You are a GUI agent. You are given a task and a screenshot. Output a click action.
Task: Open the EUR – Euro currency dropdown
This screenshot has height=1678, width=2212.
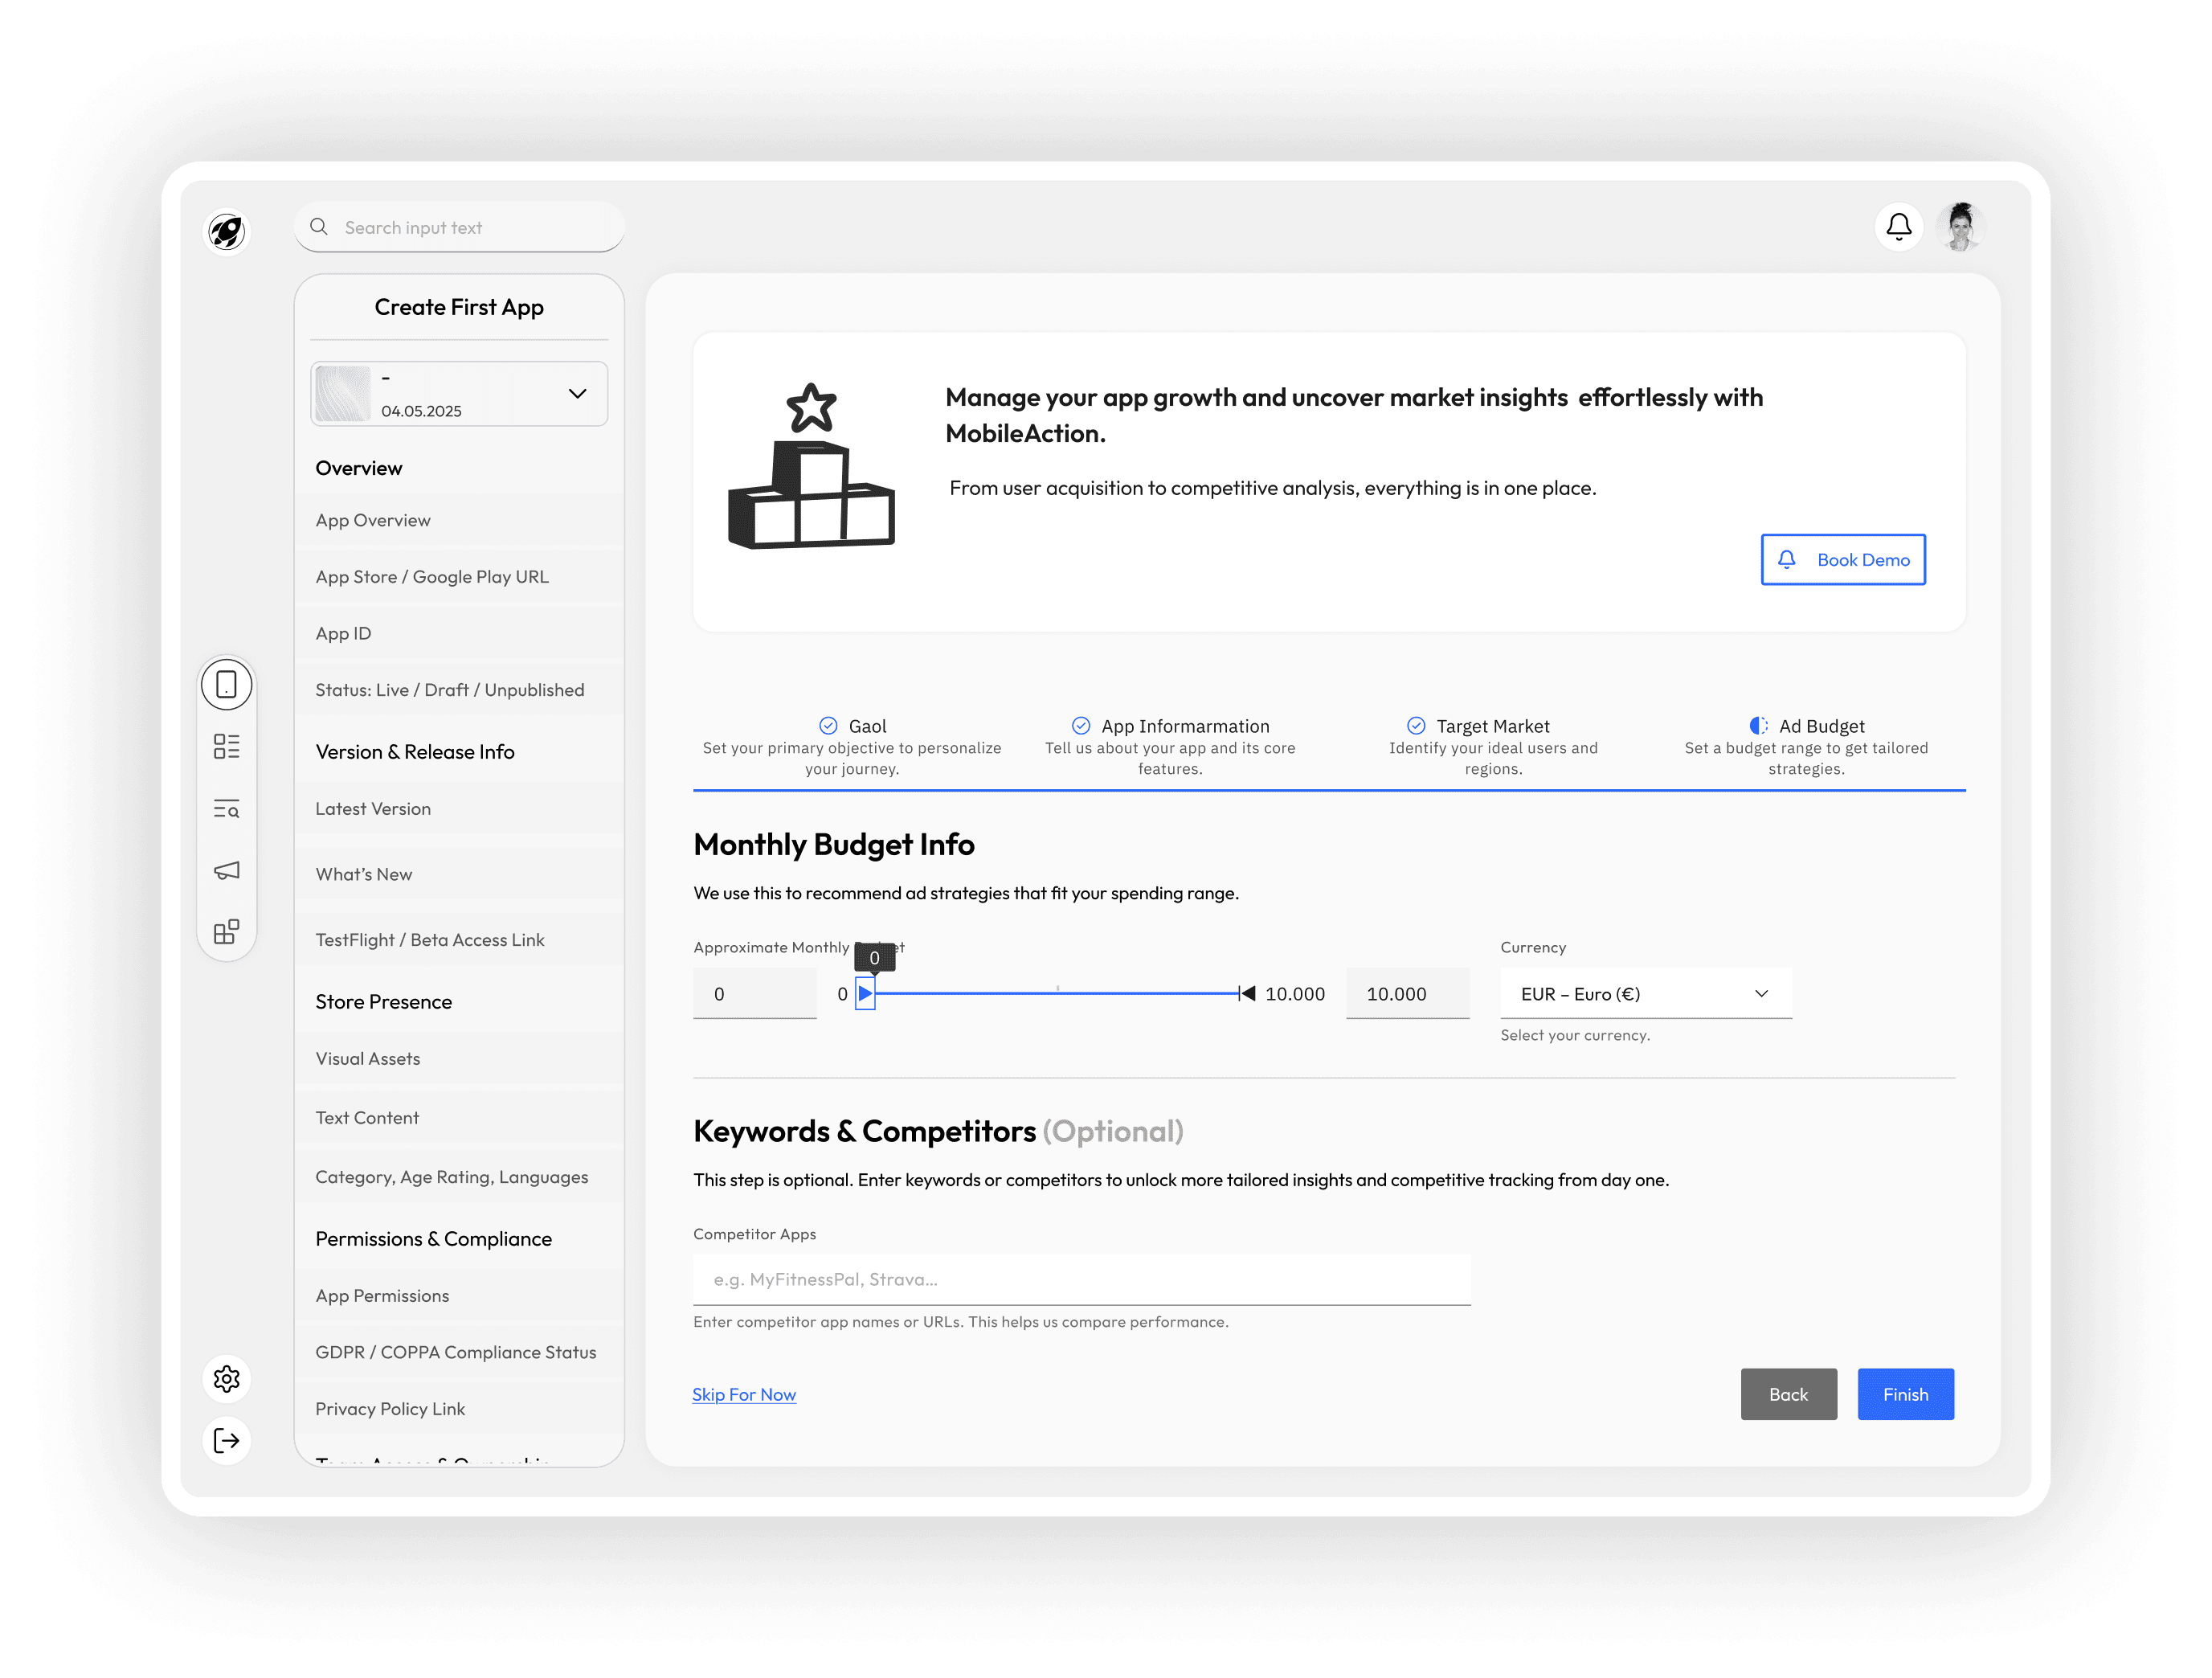[1645, 993]
